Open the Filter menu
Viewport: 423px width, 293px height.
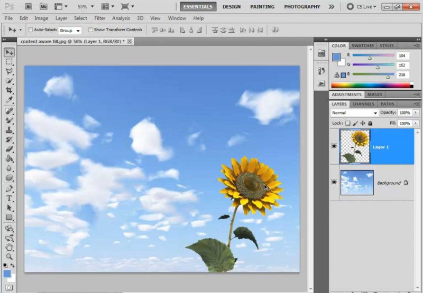point(99,18)
